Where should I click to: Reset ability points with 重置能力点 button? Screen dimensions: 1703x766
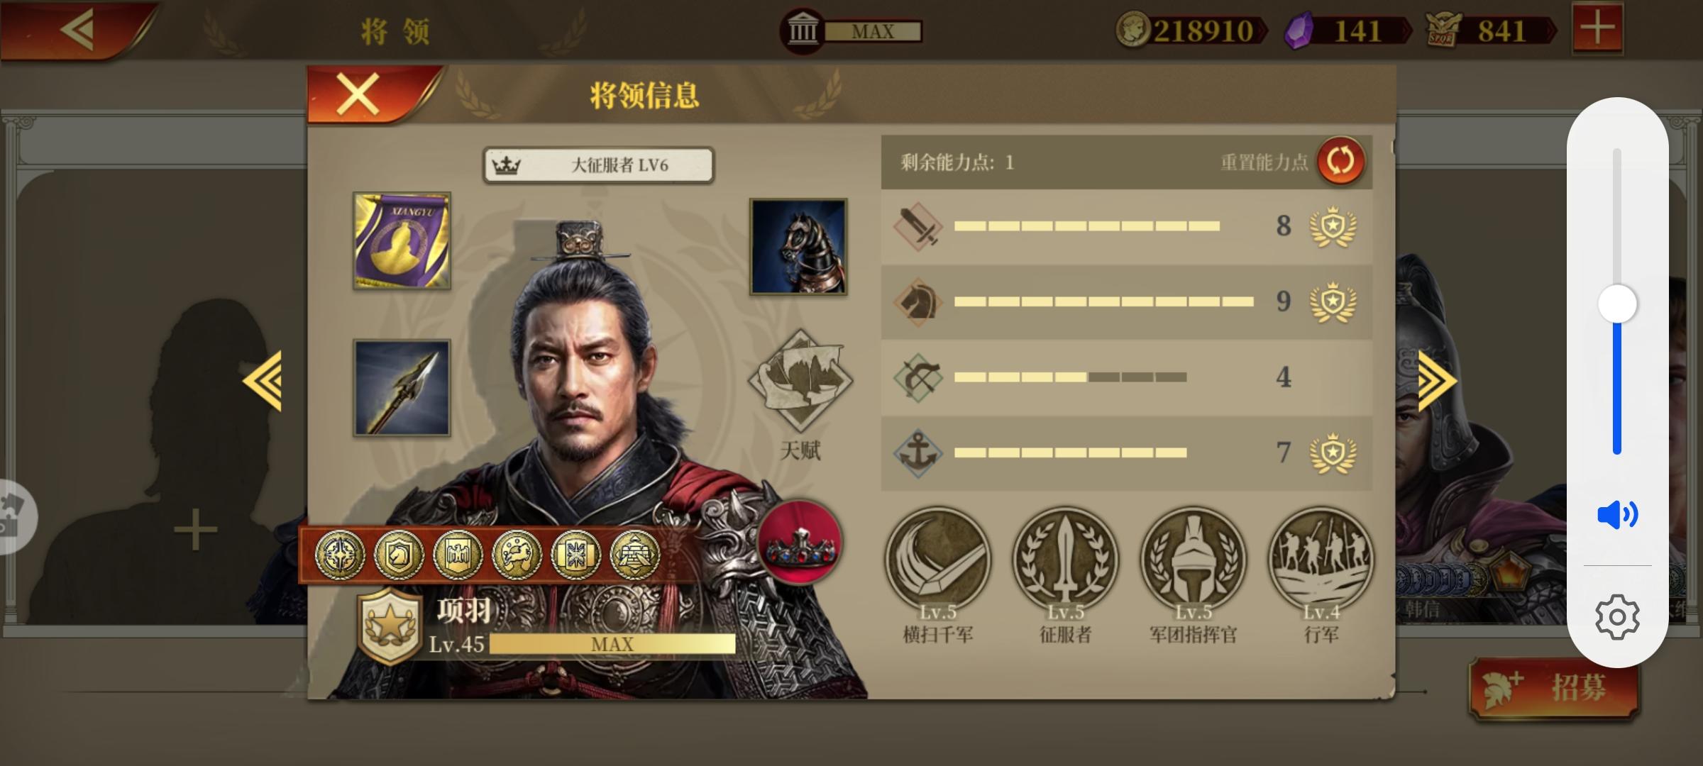click(1340, 161)
